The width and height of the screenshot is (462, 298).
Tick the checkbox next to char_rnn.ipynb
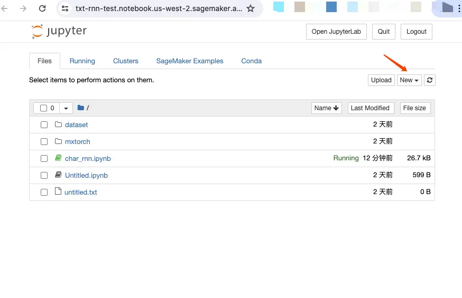44,159
